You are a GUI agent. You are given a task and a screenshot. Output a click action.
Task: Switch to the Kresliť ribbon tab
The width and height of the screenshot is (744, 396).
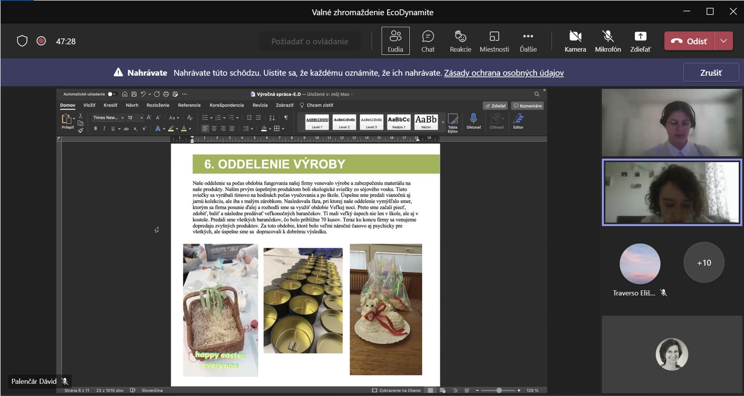110,105
